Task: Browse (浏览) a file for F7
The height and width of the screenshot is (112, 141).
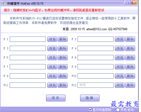Action: (52, 67)
